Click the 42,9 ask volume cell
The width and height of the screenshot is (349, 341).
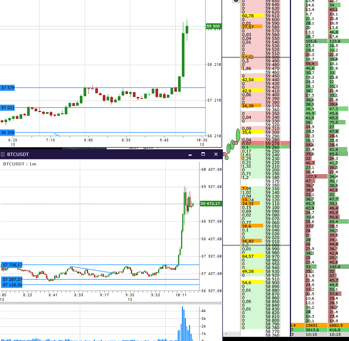[252, 91]
